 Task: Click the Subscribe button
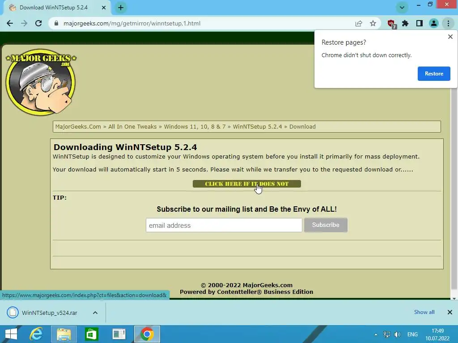tap(326, 225)
